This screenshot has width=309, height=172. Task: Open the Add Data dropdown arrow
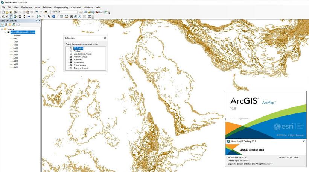point(49,12)
